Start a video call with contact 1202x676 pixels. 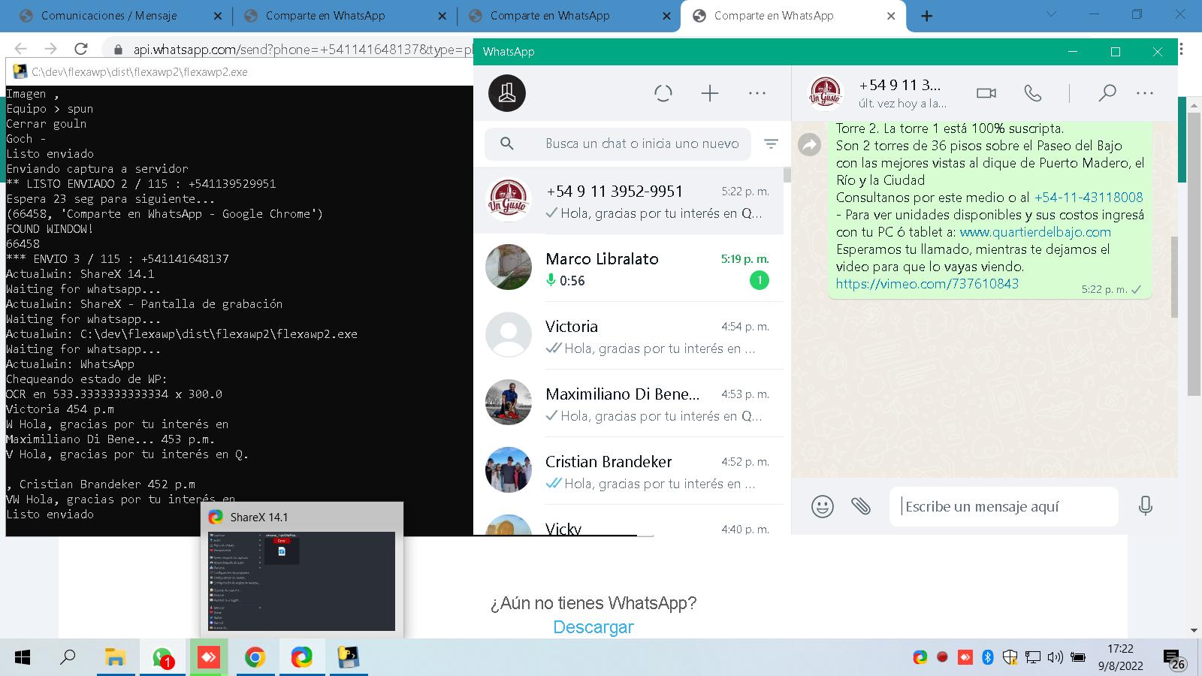pos(986,93)
